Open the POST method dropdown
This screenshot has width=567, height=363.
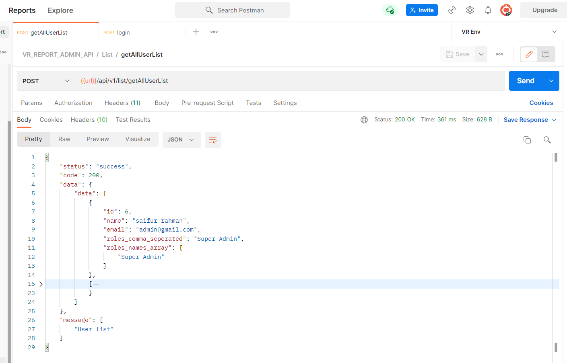46,81
